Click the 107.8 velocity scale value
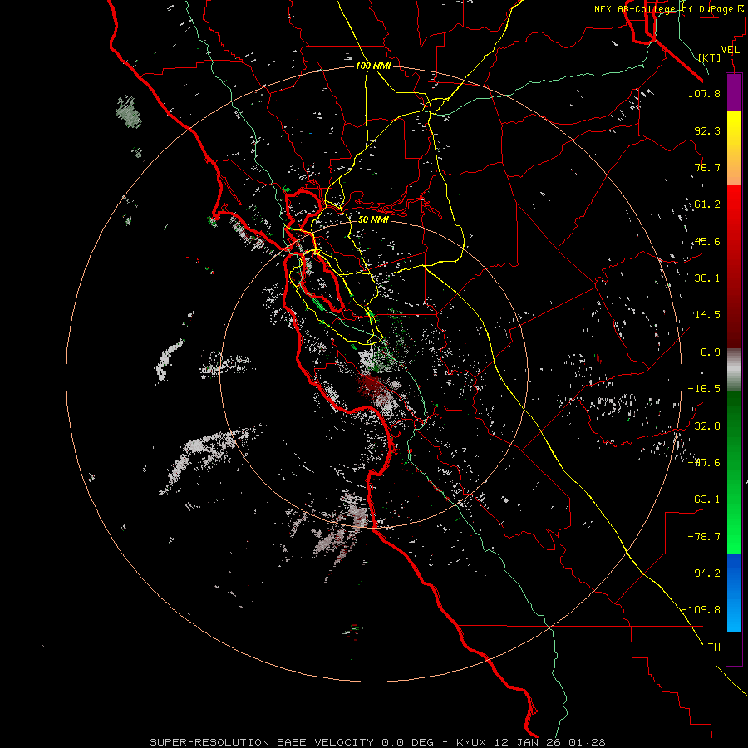This screenshot has height=748, width=748. [704, 93]
